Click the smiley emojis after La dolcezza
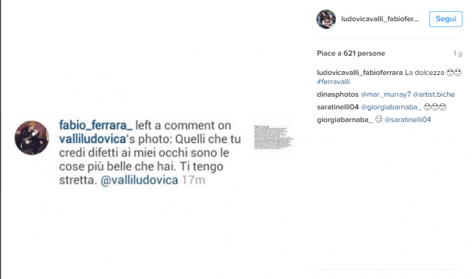The height and width of the screenshot is (279, 472). pos(454,73)
